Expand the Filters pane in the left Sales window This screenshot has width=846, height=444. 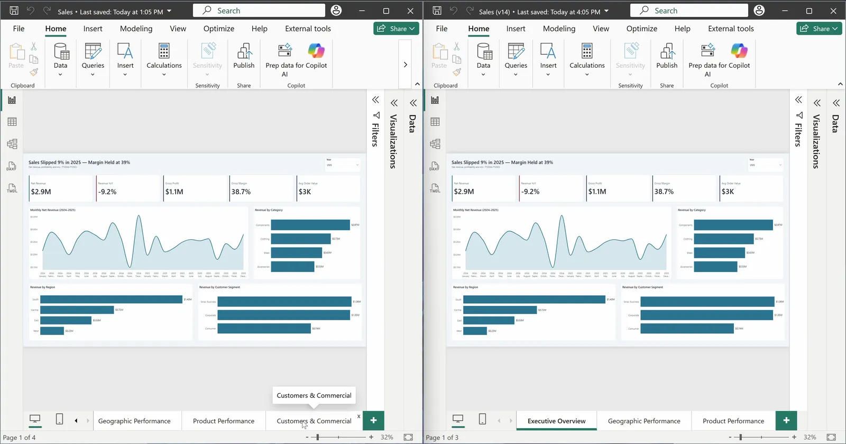375,100
